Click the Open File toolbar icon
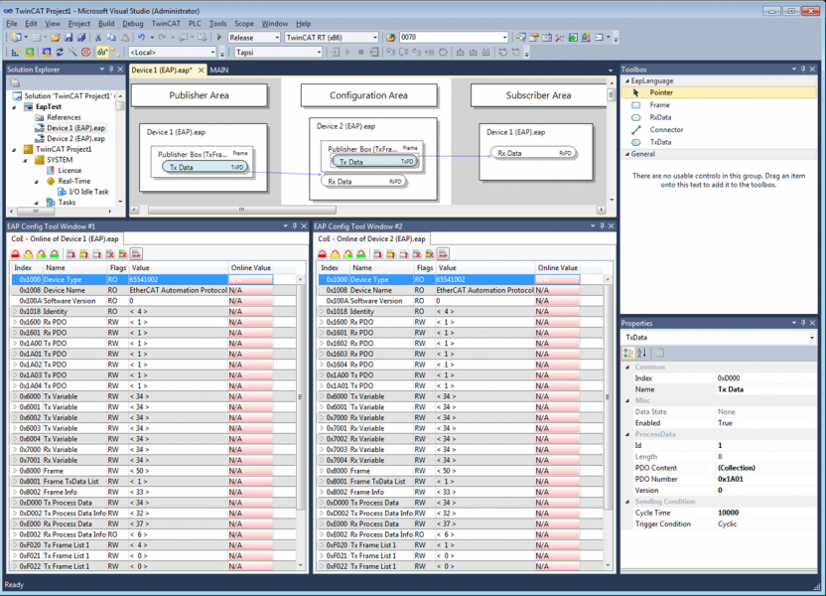Screen dimensions: 826x596 (x=56, y=38)
